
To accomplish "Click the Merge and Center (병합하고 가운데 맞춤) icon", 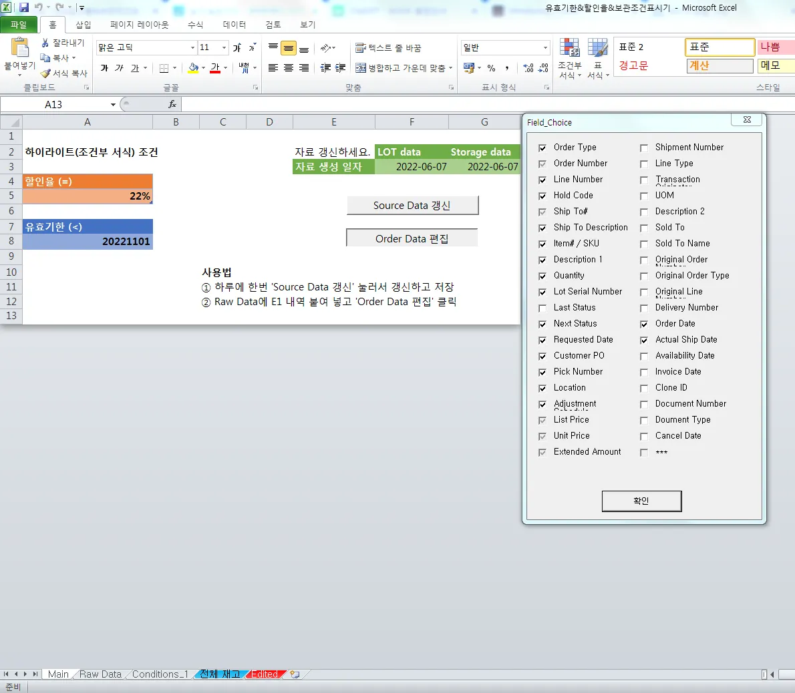I will (361, 68).
